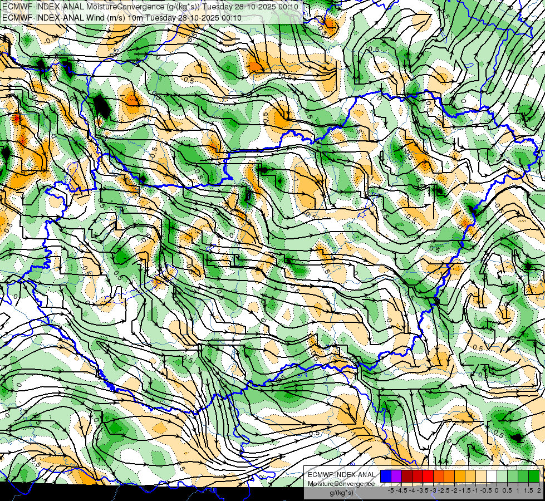Click the darkest green swatch ending at 2
The height and width of the screenshot is (501, 545).
[x=534, y=477]
